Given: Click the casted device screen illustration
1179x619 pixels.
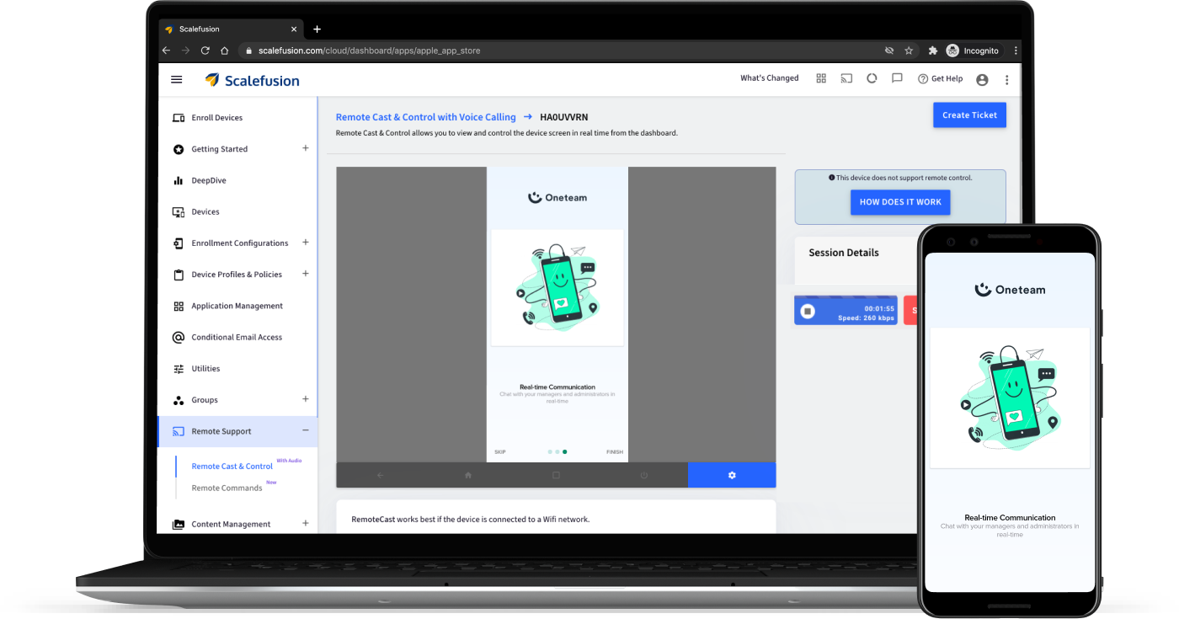Looking at the screenshot, I should [x=557, y=286].
